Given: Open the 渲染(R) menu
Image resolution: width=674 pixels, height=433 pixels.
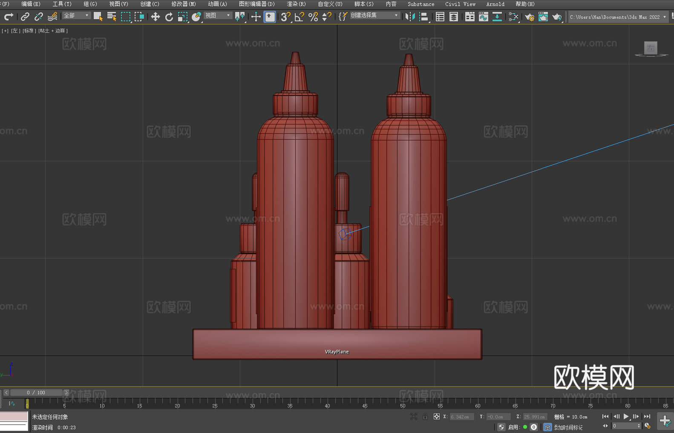Looking at the screenshot, I should (296, 4).
